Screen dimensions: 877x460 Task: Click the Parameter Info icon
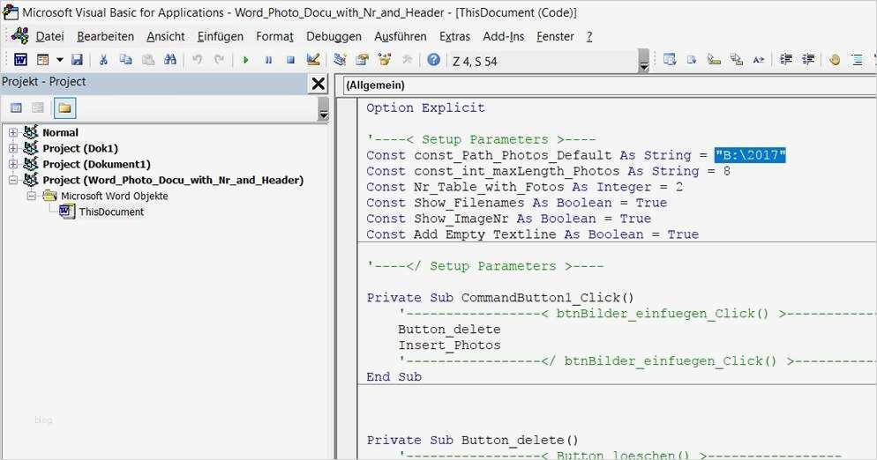(x=737, y=60)
